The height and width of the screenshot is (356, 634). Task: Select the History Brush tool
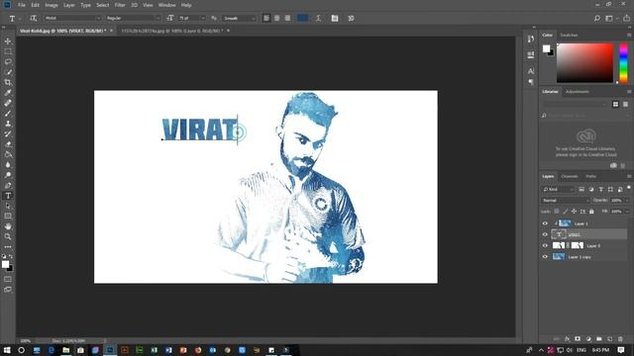8,134
